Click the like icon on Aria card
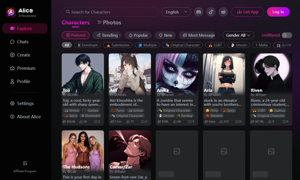The image size is (300, 180). point(221,121)
